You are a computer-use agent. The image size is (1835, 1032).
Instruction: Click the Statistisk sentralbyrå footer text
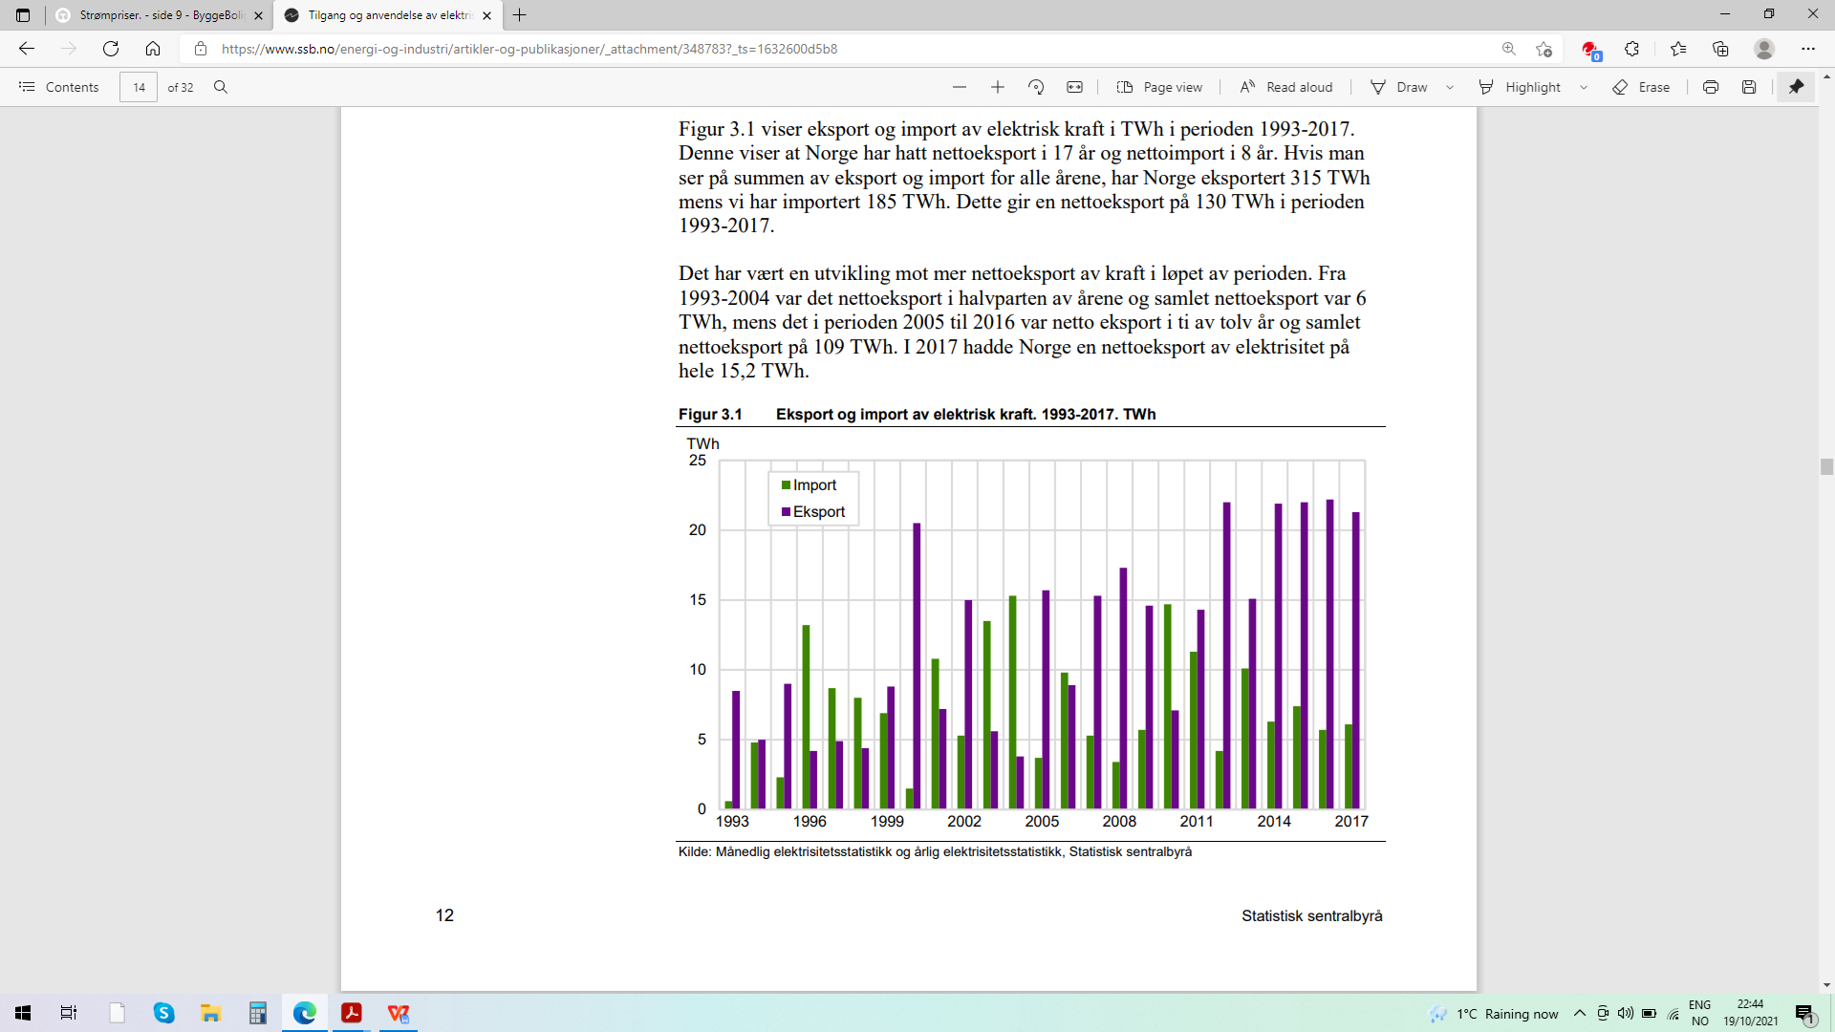click(1311, 915)
